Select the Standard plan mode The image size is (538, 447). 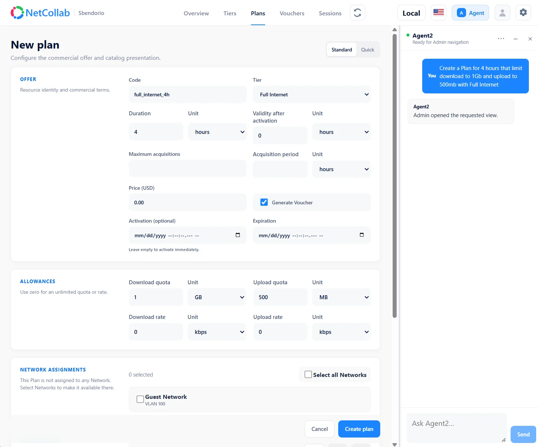coord(342,50)
